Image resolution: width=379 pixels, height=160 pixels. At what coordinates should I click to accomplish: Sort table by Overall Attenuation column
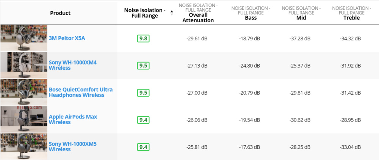point(198,17)
